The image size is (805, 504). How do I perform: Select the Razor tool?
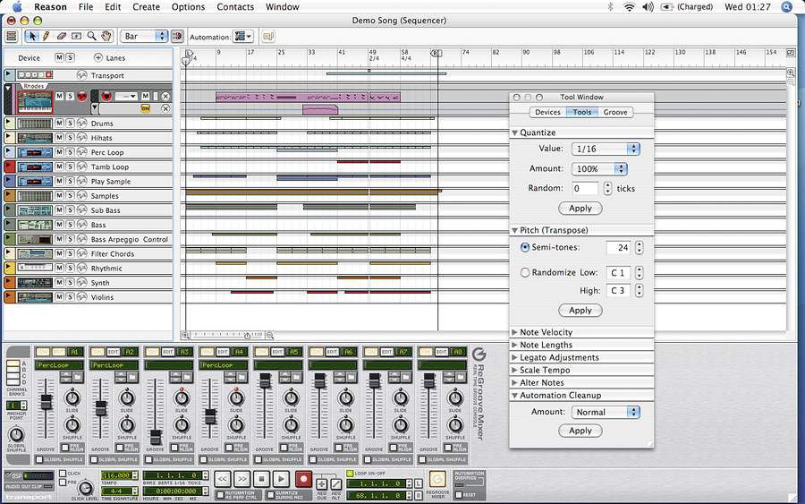[77, 36]
